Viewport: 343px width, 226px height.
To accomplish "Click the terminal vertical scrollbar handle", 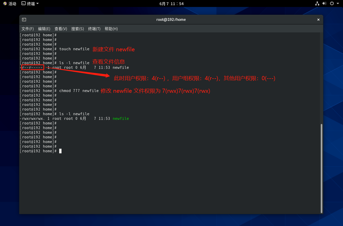I will [322, 168].
